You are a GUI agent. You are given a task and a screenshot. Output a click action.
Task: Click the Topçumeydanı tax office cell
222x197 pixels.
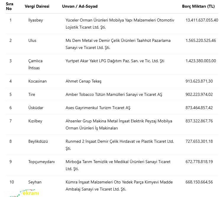tap(41, 162)
